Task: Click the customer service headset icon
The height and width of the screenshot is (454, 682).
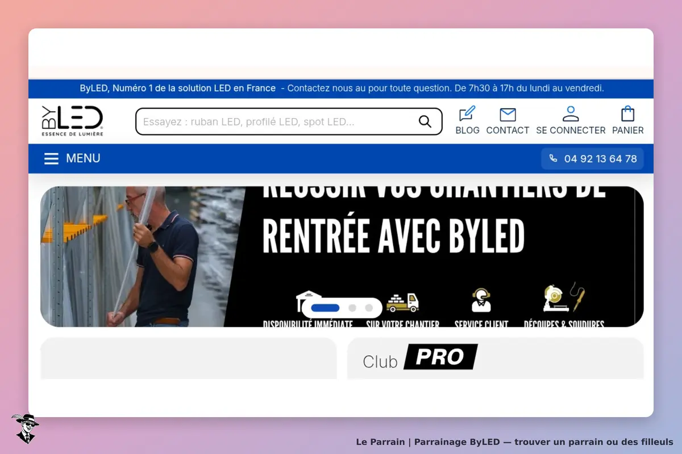Action: [481, 300]
